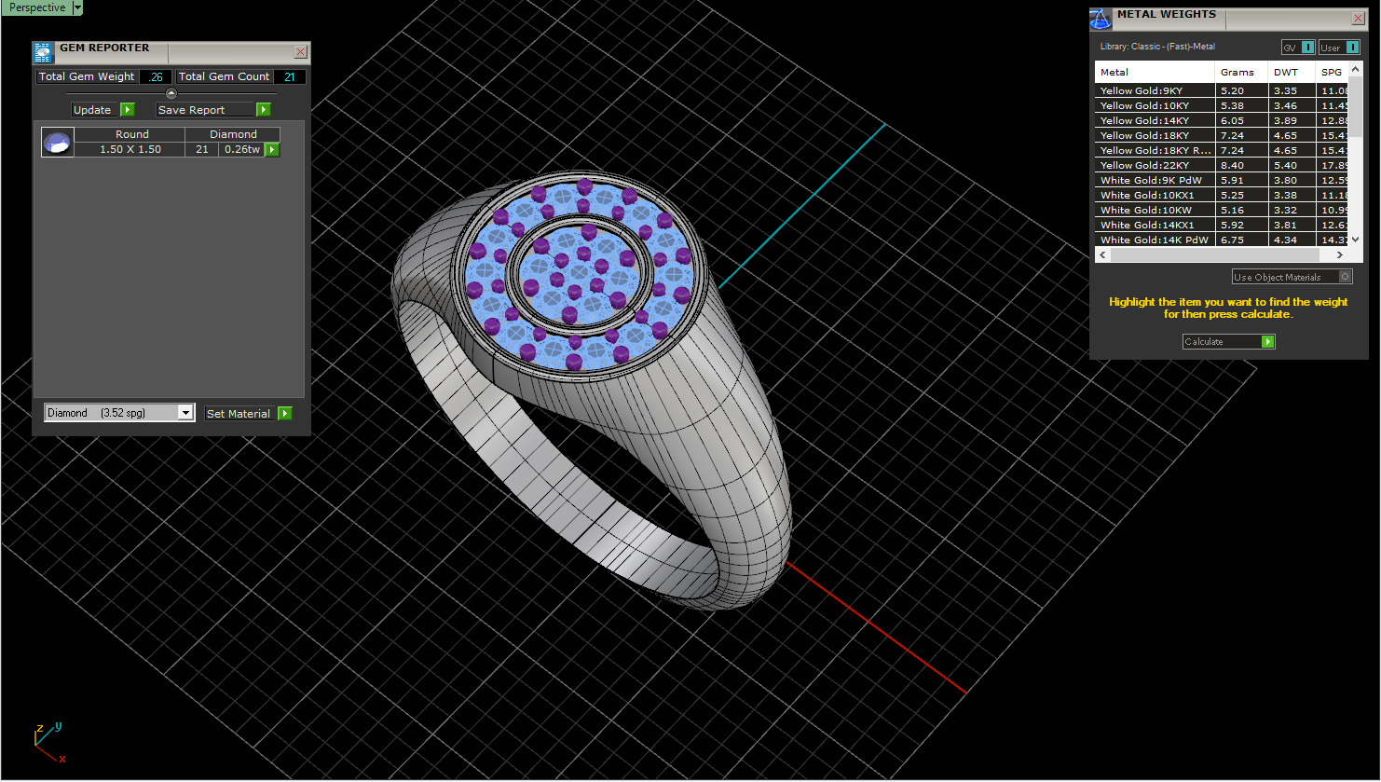This screenshot has height=782, width=1381.
Task: Click the Calculate label in Metal Weights
Action: pos(1204,342)
